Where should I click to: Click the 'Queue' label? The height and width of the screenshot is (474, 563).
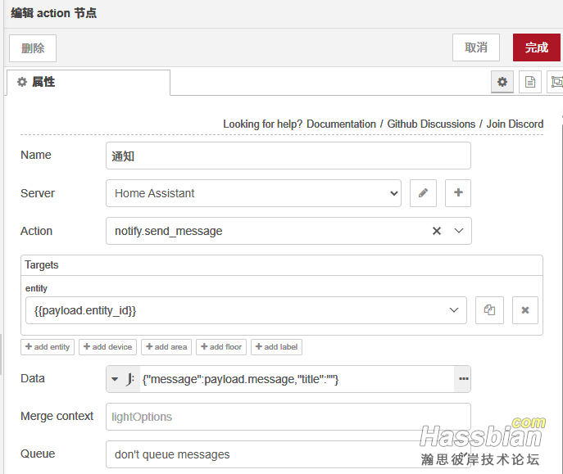38,454
